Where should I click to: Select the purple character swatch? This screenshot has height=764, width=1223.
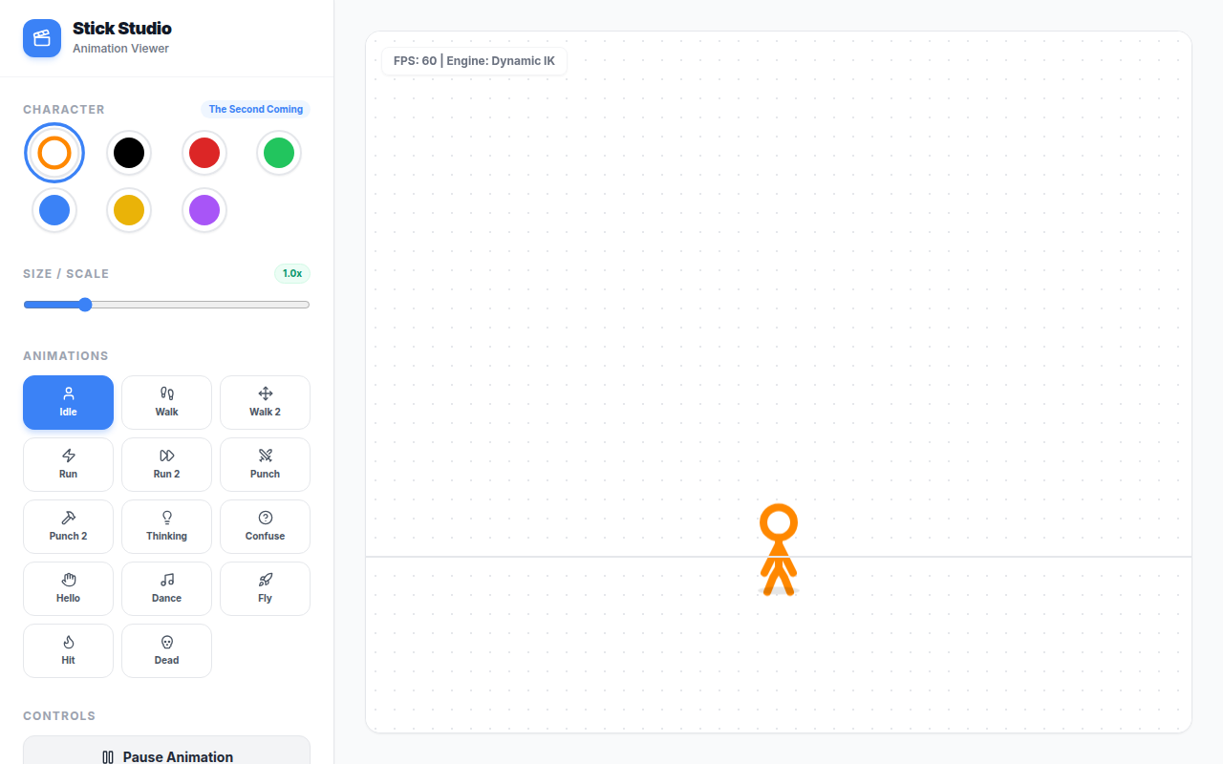coord(204,210)
